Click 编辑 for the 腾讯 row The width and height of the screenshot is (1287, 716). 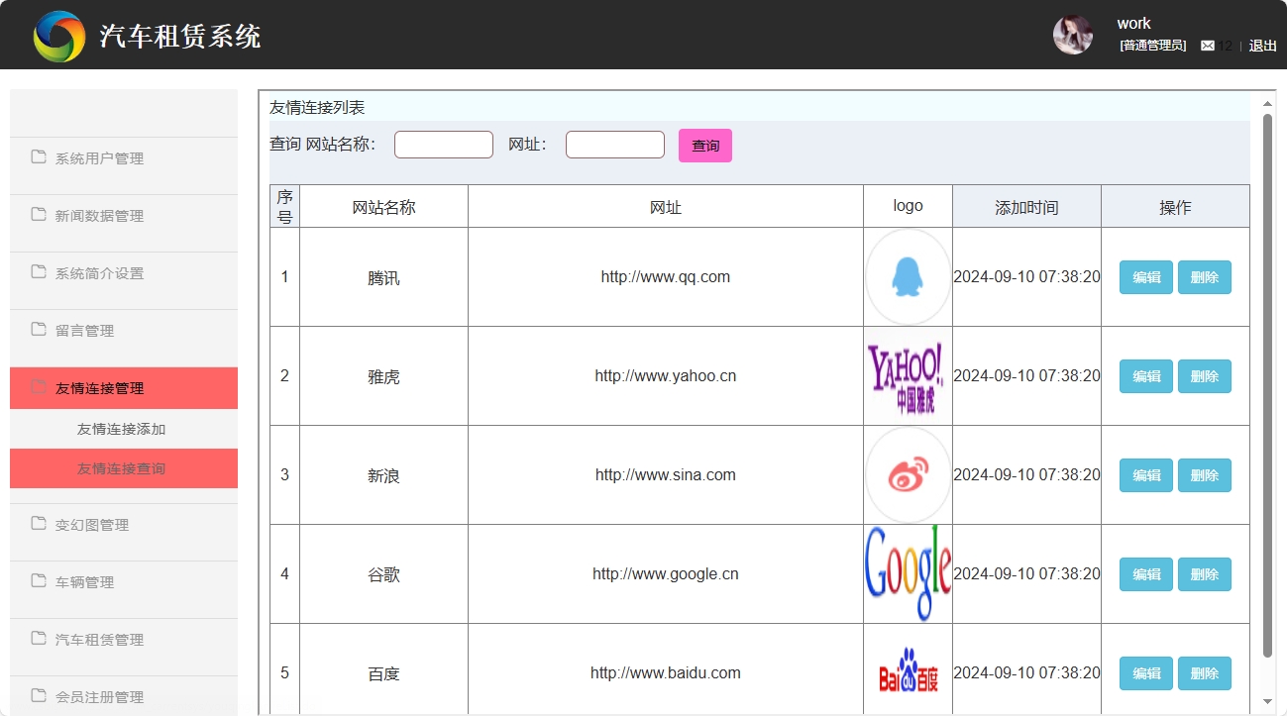[x=1144, y=277]
